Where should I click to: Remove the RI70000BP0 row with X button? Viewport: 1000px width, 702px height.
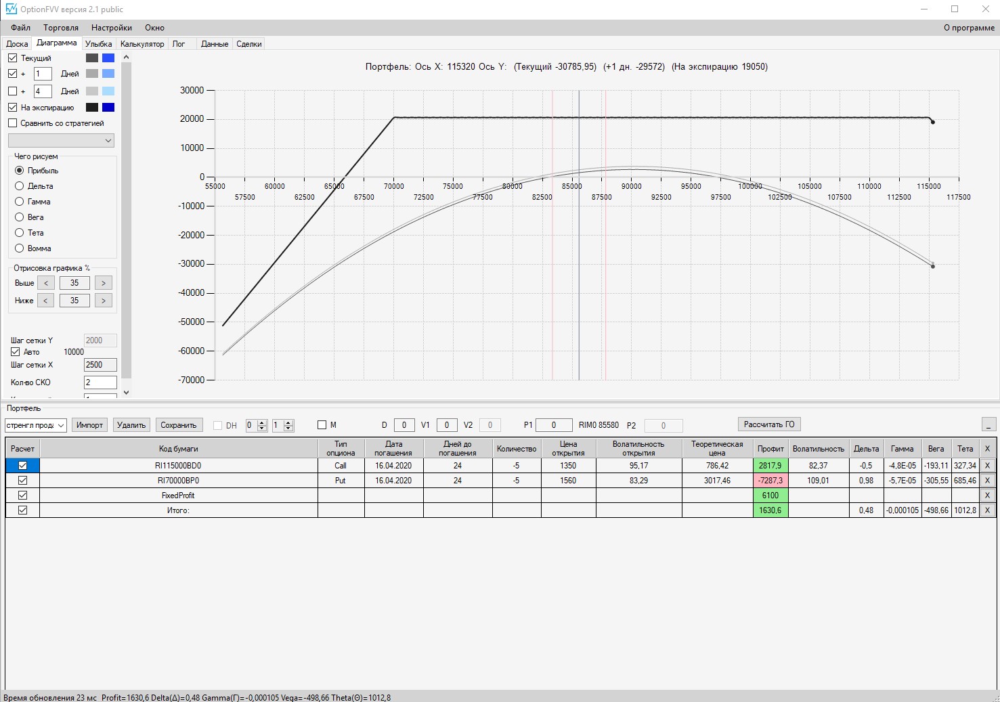coord(987,481)
